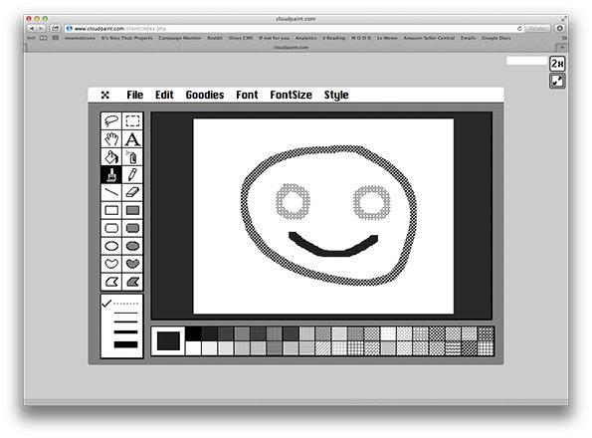Viewport: 592px width, 438px height.
Task: Click the browser downloads button
Action: click(x=559, y=28)
